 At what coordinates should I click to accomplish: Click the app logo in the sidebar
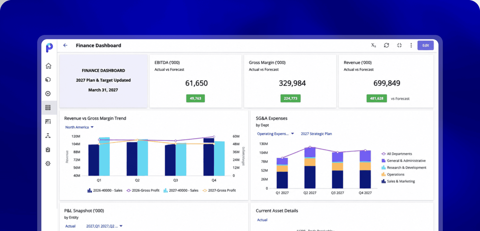(49, 47)
